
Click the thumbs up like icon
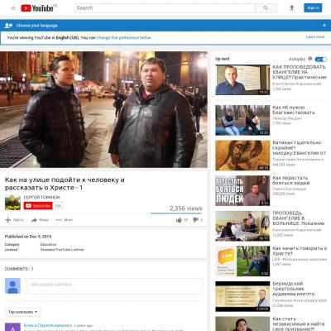point(179,220)
